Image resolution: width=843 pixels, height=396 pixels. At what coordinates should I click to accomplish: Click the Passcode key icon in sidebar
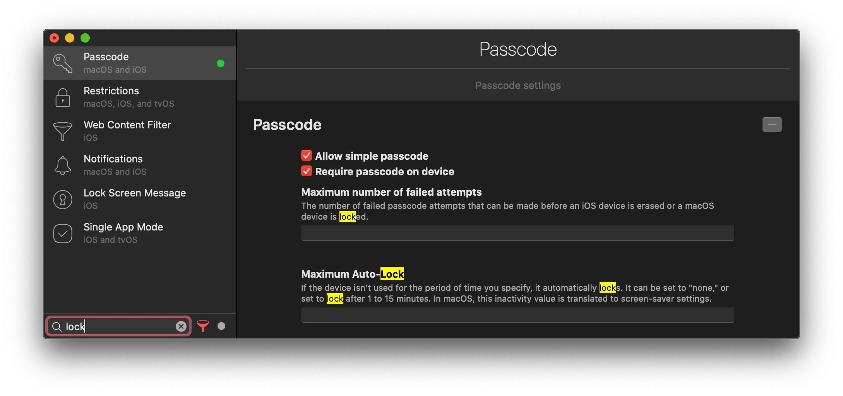pos(63,63)
